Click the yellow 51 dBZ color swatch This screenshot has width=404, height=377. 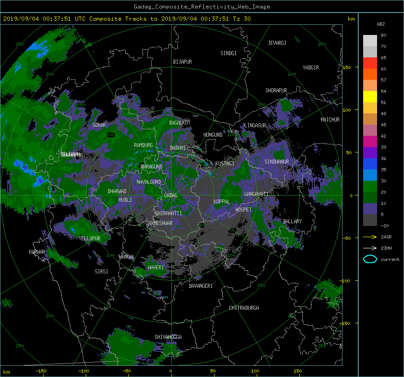coord(370,96)
